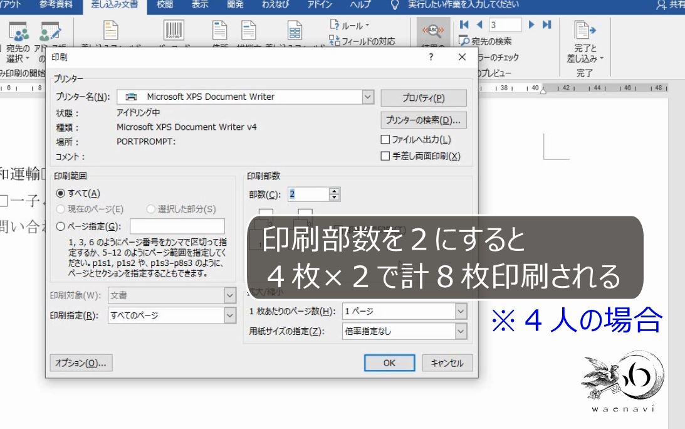Open the 宛先の選択 recipients icon
This screenshot has width=685, height=429.
pos(18,31)
